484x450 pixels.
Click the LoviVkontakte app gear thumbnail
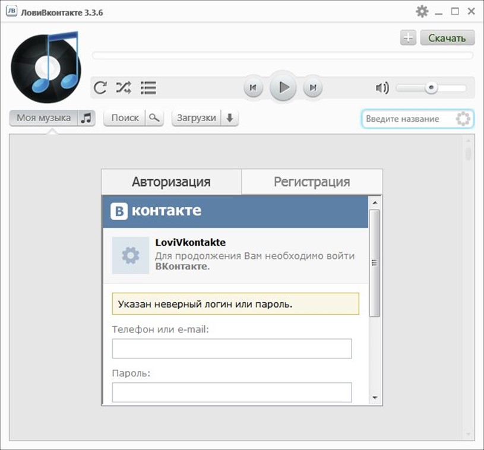coord(131,255)
